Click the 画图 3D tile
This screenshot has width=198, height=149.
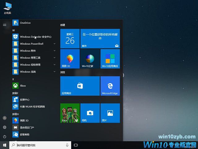[x=70, y=59]
